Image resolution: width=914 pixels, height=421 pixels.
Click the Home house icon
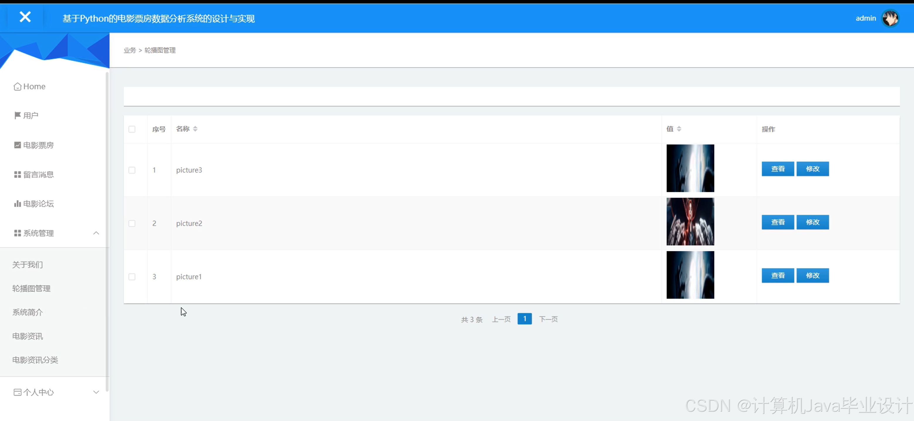[x=17, y=87]
